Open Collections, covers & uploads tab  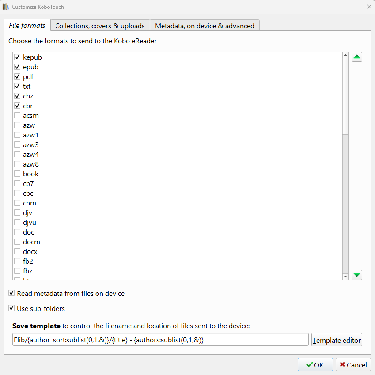click(x=100, y=26)
